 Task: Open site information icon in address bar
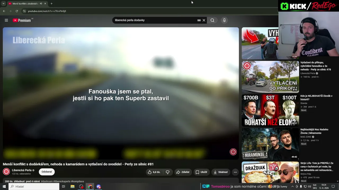(24, 11)
